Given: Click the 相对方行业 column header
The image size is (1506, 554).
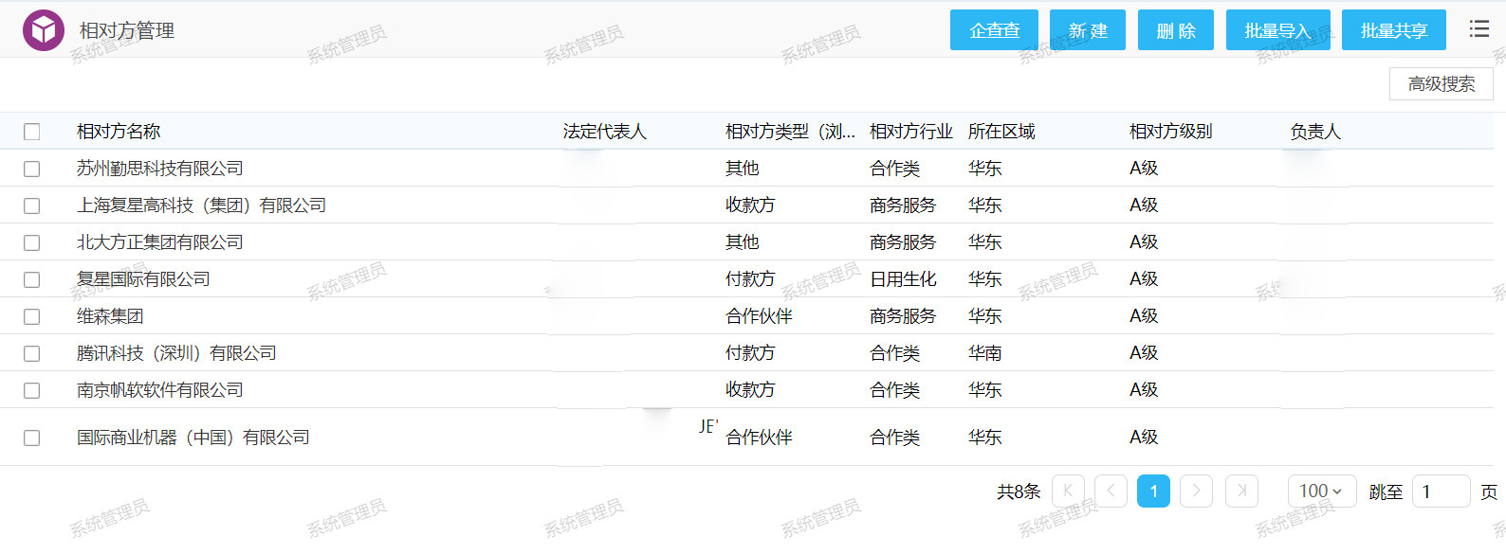Looking at the screenshot, I should [x=911, y=132].
